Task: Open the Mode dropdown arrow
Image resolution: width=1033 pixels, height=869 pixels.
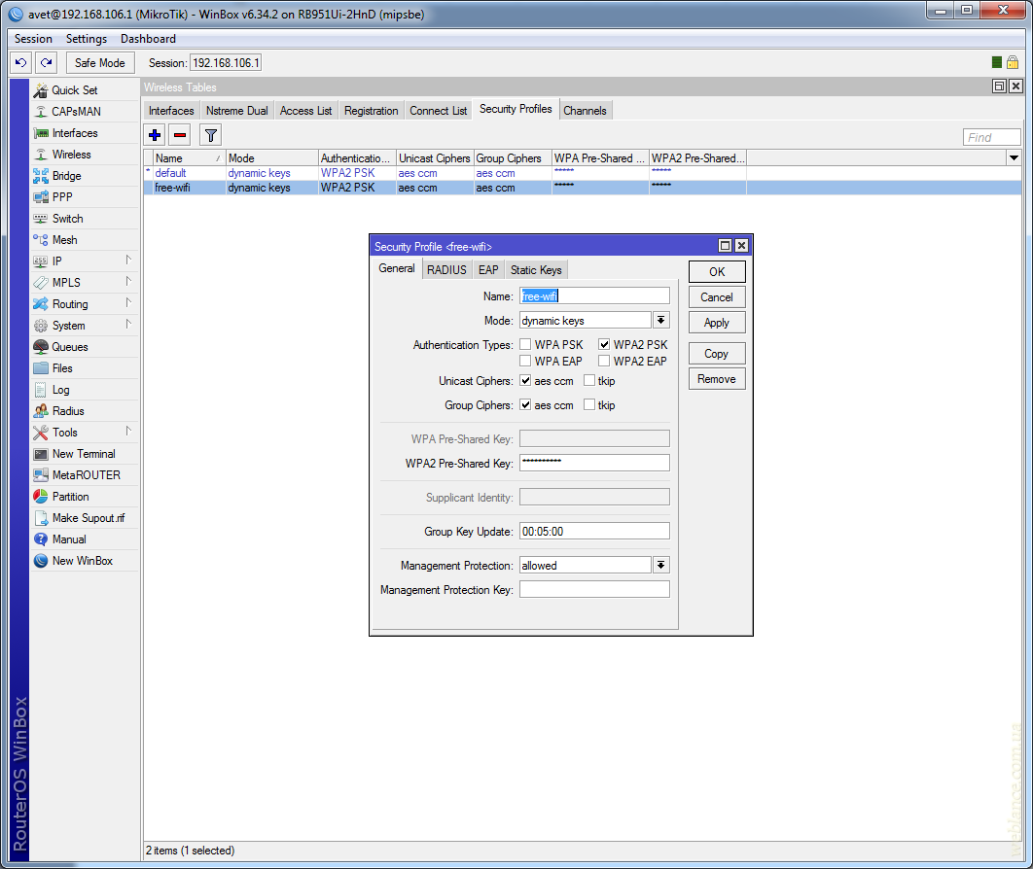Action: point(661,320)
